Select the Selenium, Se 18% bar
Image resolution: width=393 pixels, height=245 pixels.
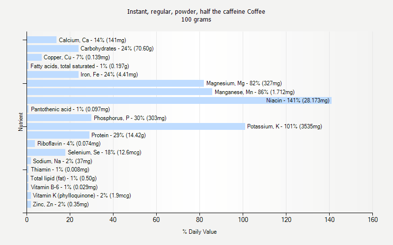click(x=46, y=152)
